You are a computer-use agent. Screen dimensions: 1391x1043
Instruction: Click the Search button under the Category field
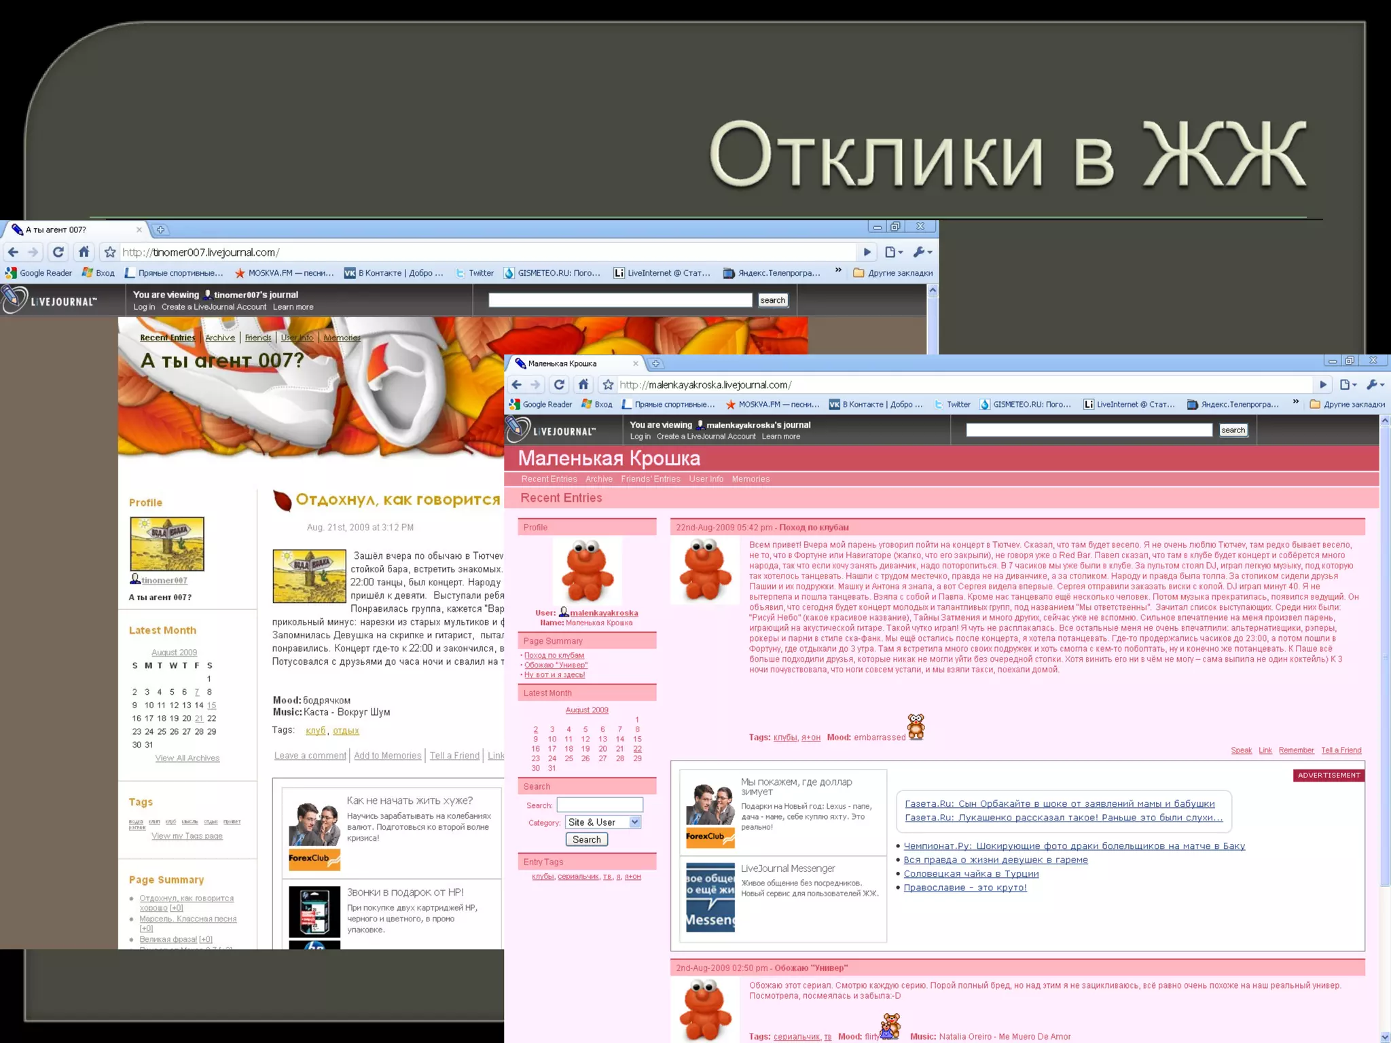pos(586,839)
